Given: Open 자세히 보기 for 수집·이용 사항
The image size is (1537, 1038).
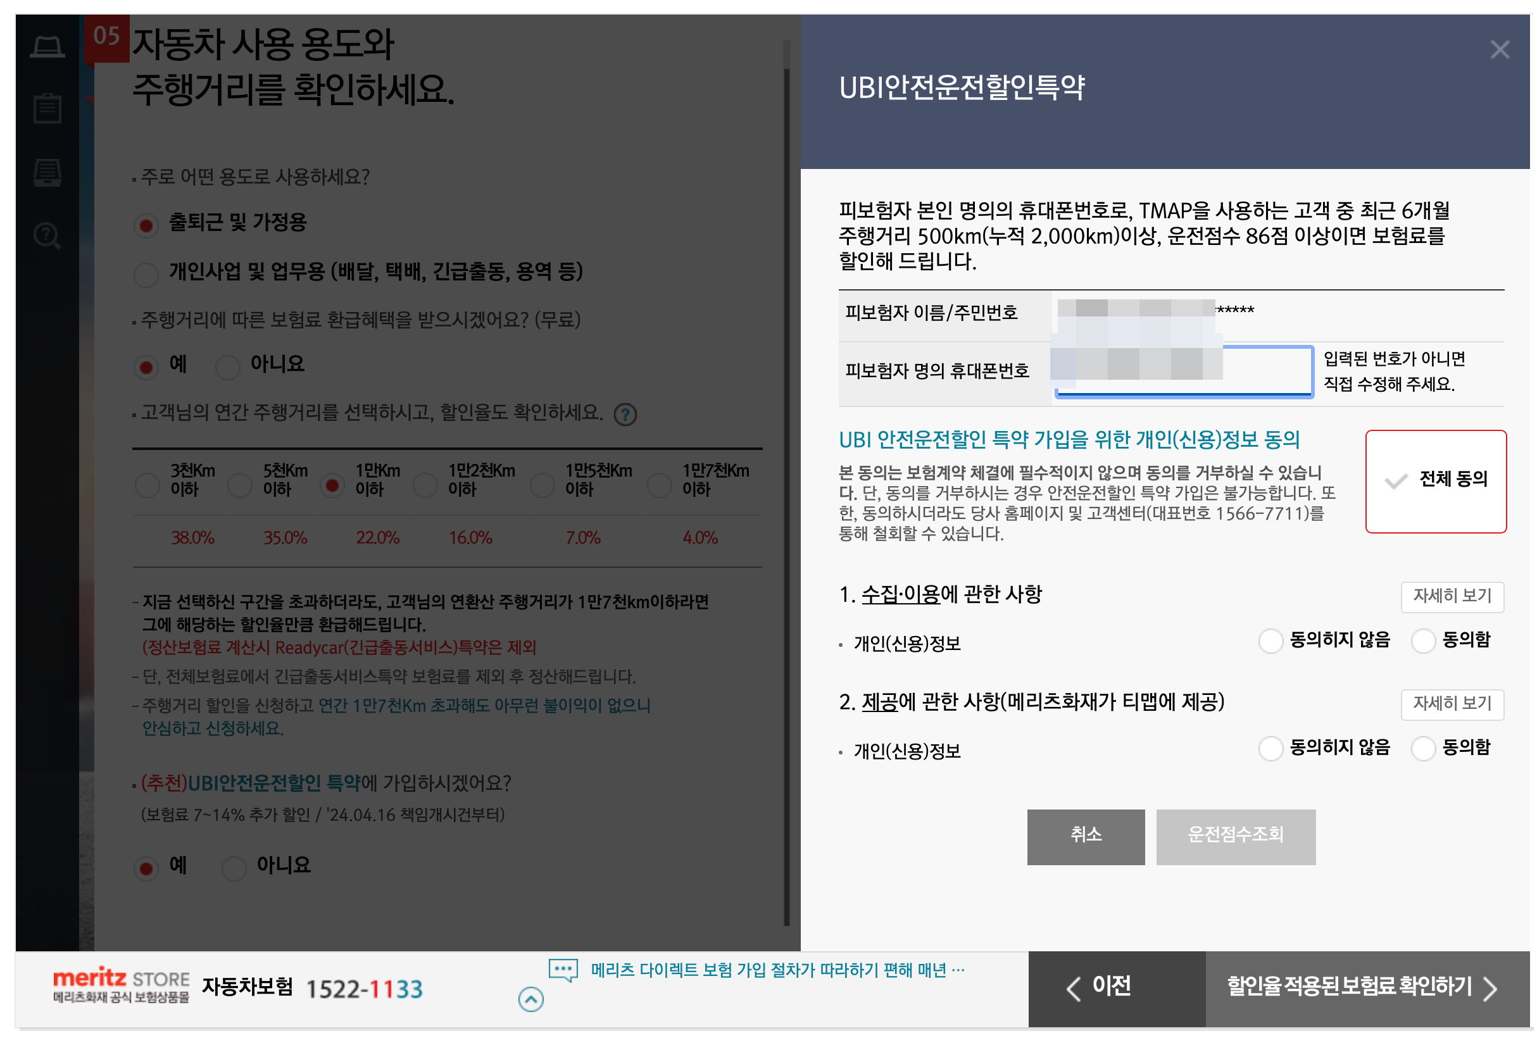Looking at the screenshot, I should [x=1452, y=596].
